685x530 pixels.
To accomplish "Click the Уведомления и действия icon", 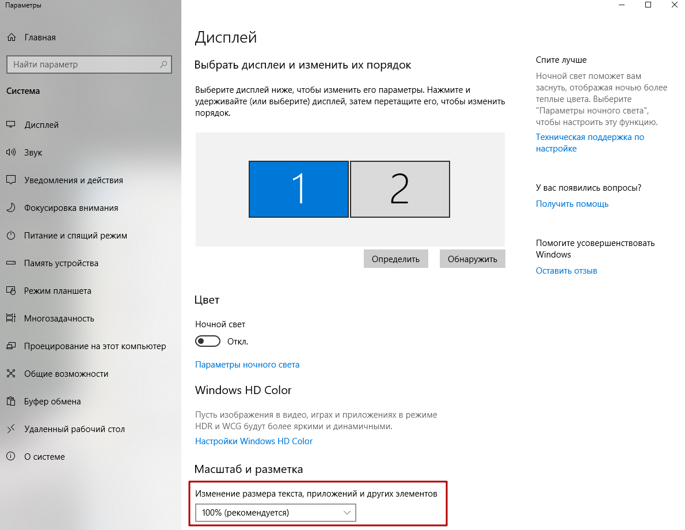I will coord(11,180).
